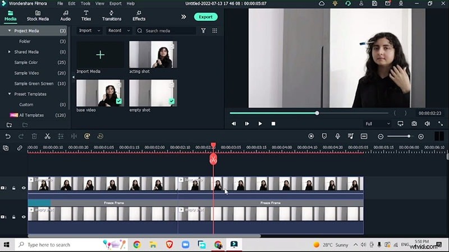The height and width of the screenshot is (252, 449).
Task: Adjust preview volume speaker icon
Action: coord(427,123)
